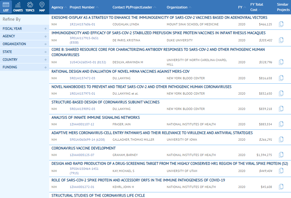Screen dimensions: 291x198
Task: Similar projects icon for 5R01AI139092-03 row
Action: coord(281,109)
